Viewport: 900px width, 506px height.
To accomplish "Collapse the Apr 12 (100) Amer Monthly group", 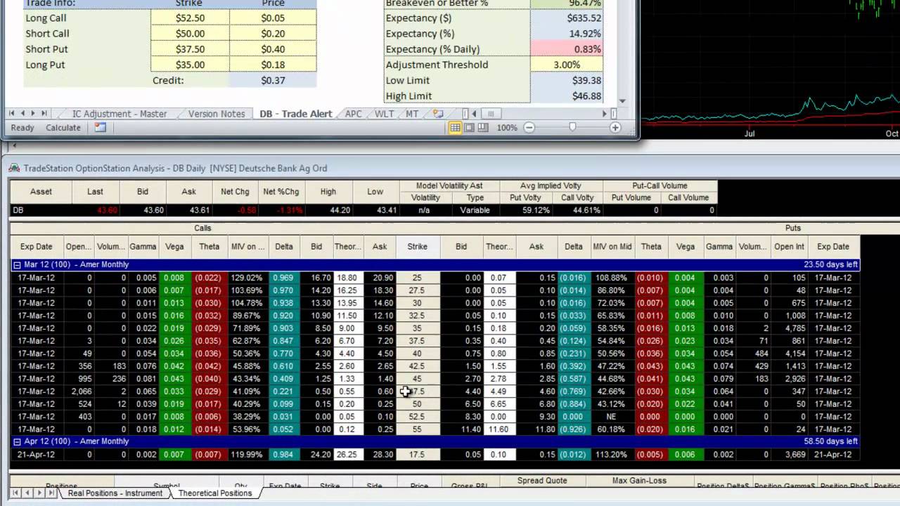I will click(17, 441).
